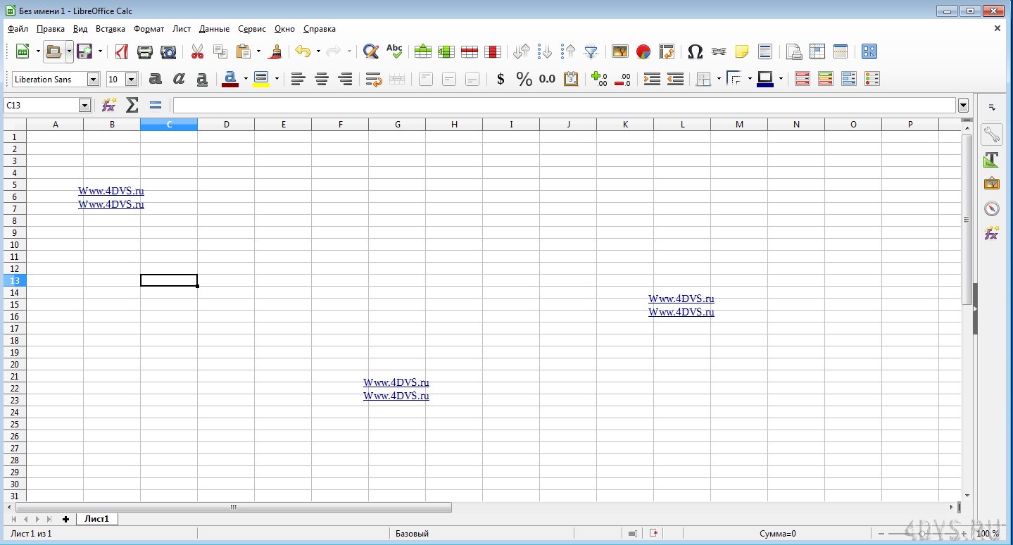Viewport: 1013px width, 545px height.
Task: Insert rows above
Action: click(422, 51)
